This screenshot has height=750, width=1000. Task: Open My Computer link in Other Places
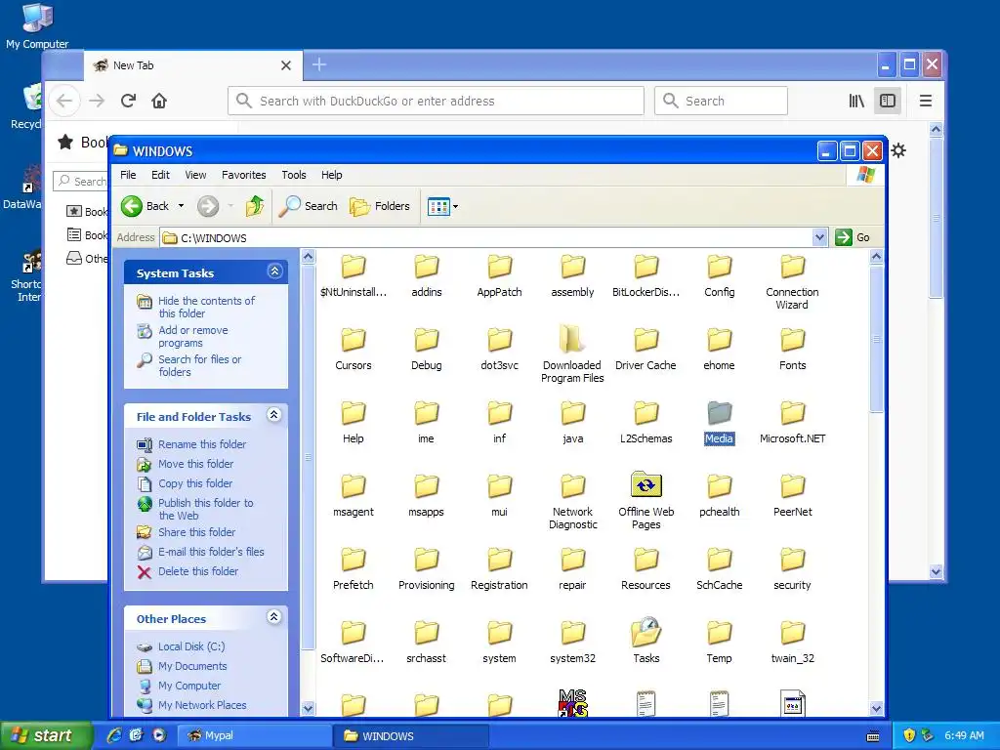188,686
